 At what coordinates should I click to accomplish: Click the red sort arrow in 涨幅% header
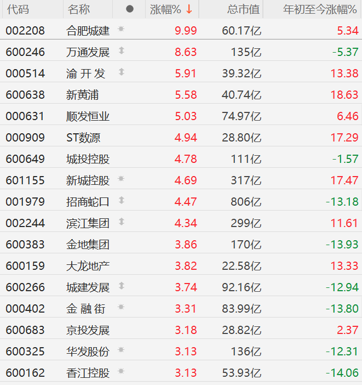[189, 9]
